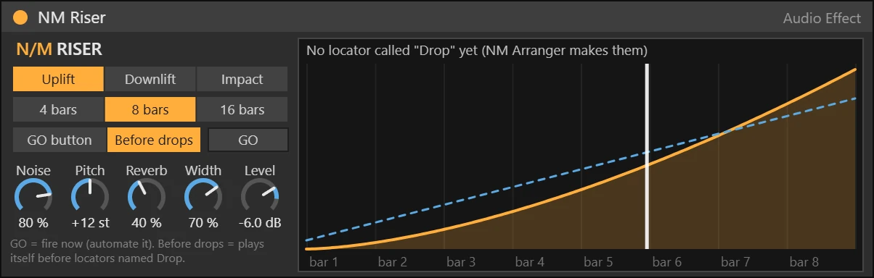
Task: Set length to 8 bars
Action: (x=150, y=110)
